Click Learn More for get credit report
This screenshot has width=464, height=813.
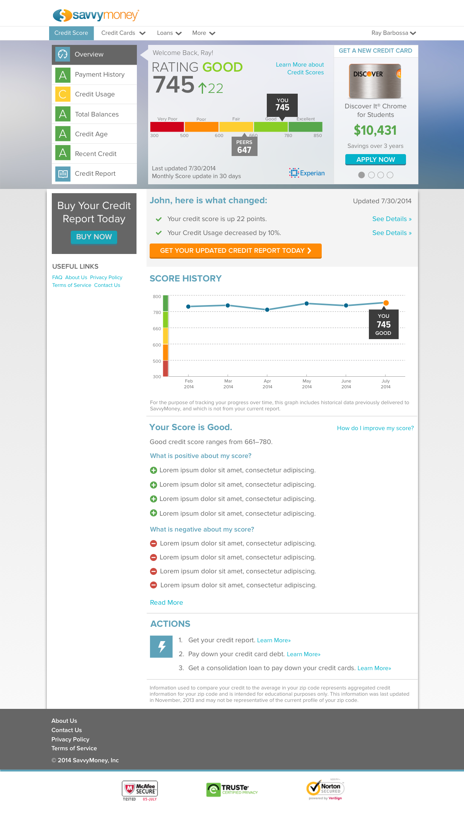(274, 640)
